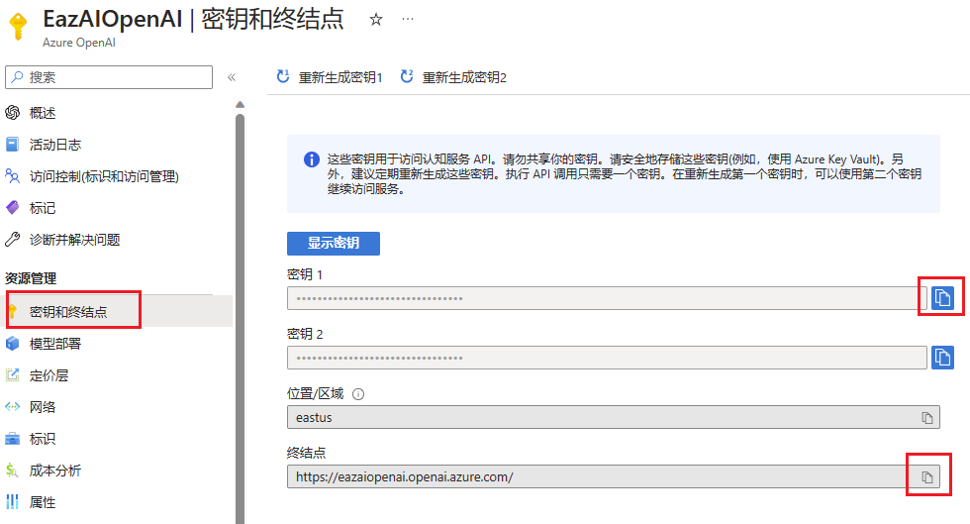The width and height of the screenshot is (970, 524).
Task: Click the search box in sidebar
Action: [109, 77]
